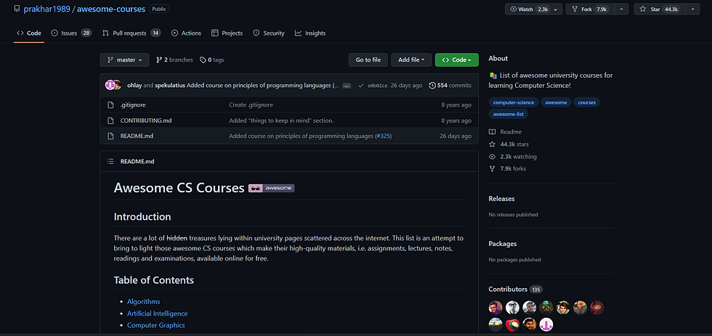Open the Readme link in About
This screenshot has height=336, width=712.
(505, 132)
